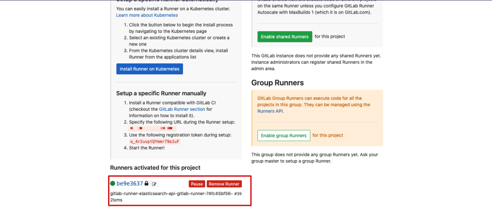The image size is (492, 217).
Task: Enable shared Runners for this project
Action: [285, 36]
